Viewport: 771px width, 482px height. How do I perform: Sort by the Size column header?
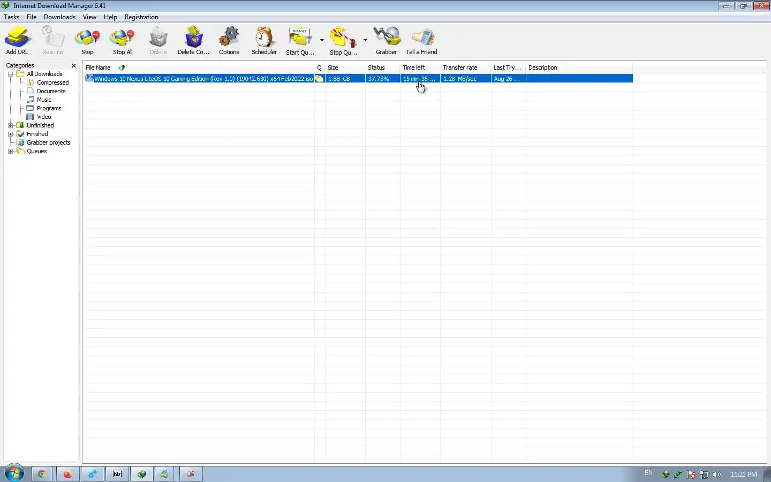[345, 67]
